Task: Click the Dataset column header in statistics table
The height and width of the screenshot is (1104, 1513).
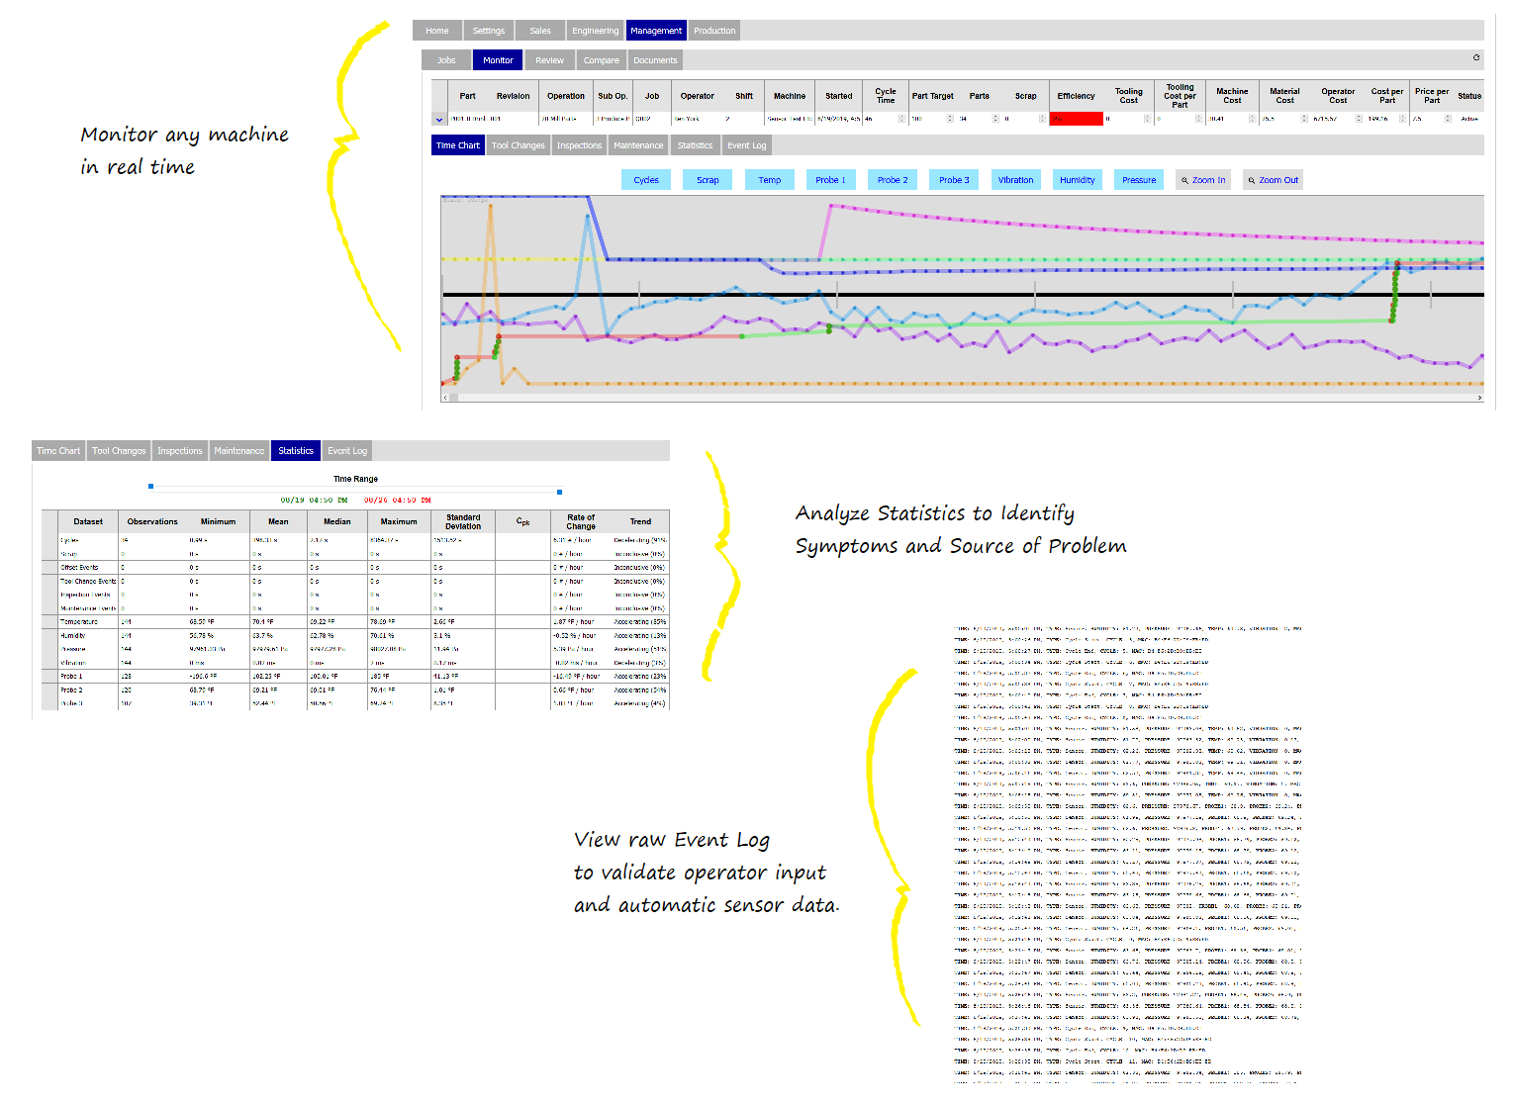Action: click(88, 521)
